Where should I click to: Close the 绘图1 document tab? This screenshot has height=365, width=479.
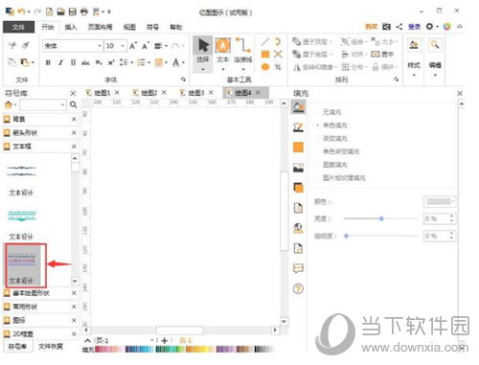(117, 93)
